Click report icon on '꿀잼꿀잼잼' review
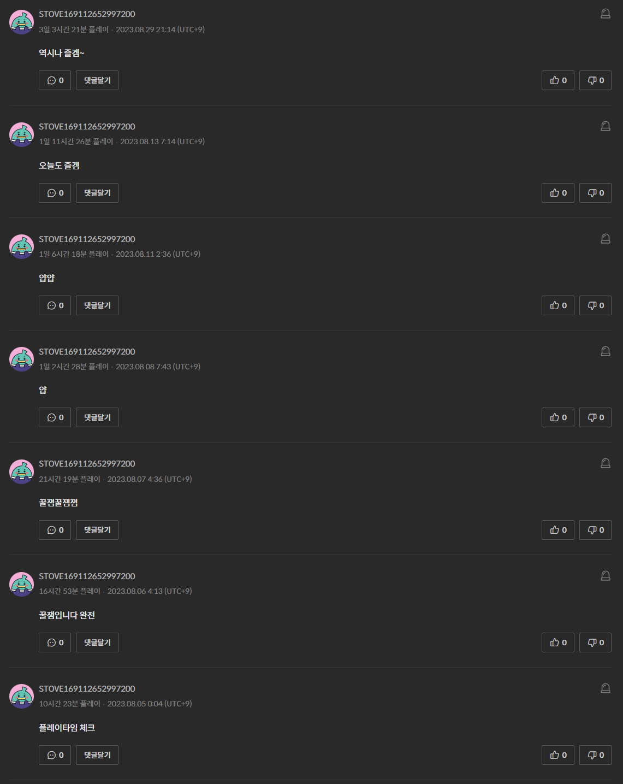Image resolution: width=623 pixels, height=784 pixels. tap(606, 463)
